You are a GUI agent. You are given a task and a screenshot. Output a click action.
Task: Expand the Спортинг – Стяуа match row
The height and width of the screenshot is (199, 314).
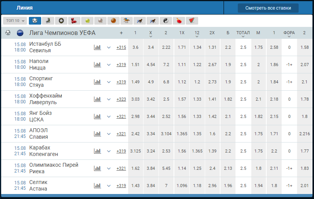[x=109, y=82]
